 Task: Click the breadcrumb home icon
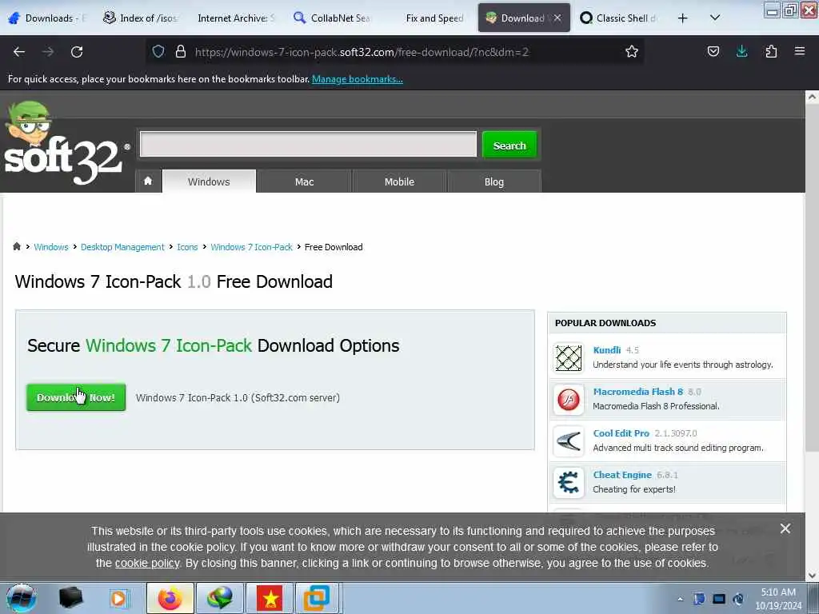pyautogui.click(x=17, y=246)
